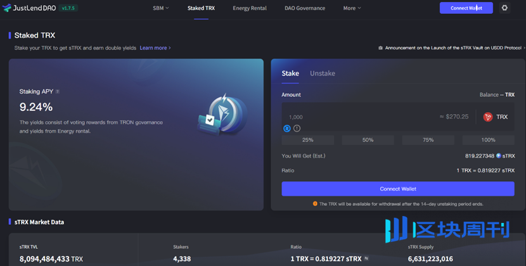The image size is (526, 266).
Task: Open the Energy Rental page
Action: (x=250, y=8)
